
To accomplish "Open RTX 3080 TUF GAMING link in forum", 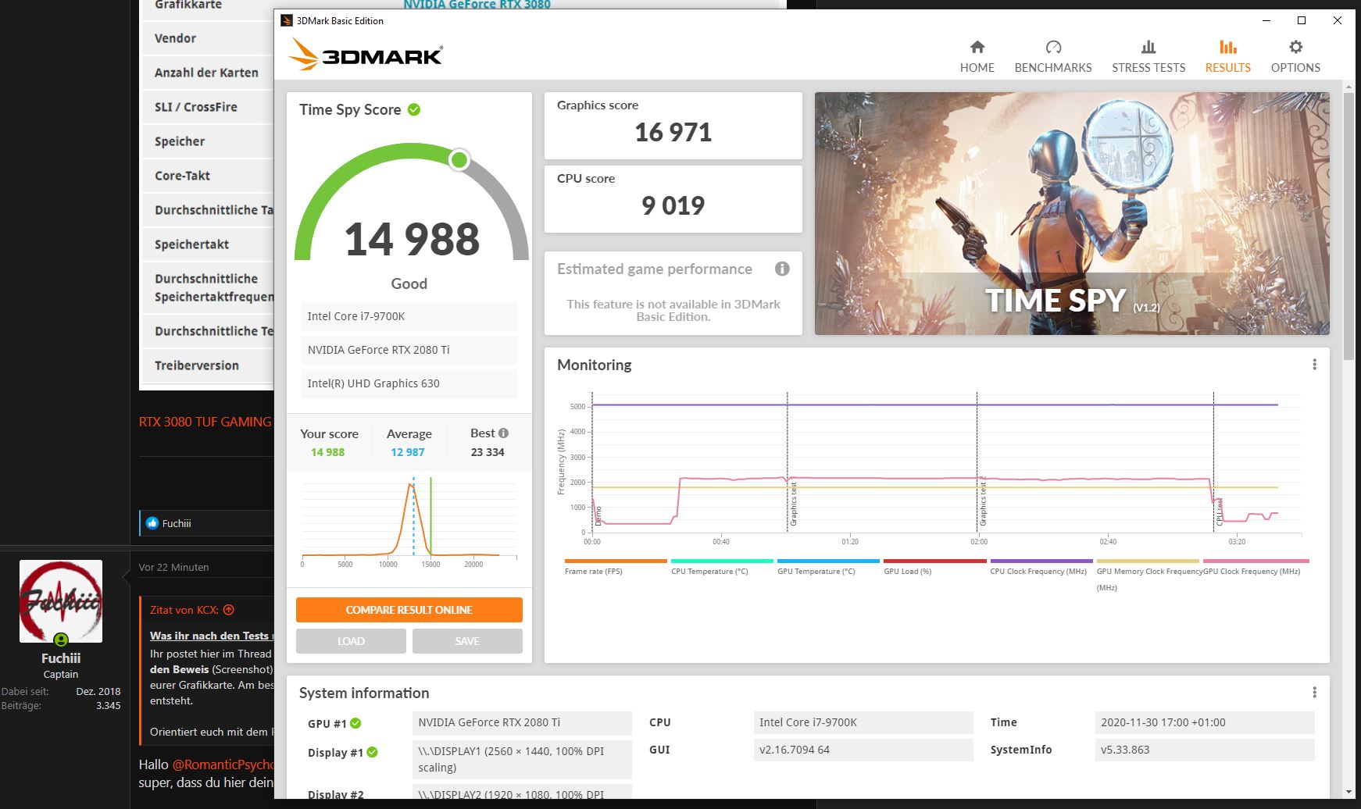I will tap(205, 422).
